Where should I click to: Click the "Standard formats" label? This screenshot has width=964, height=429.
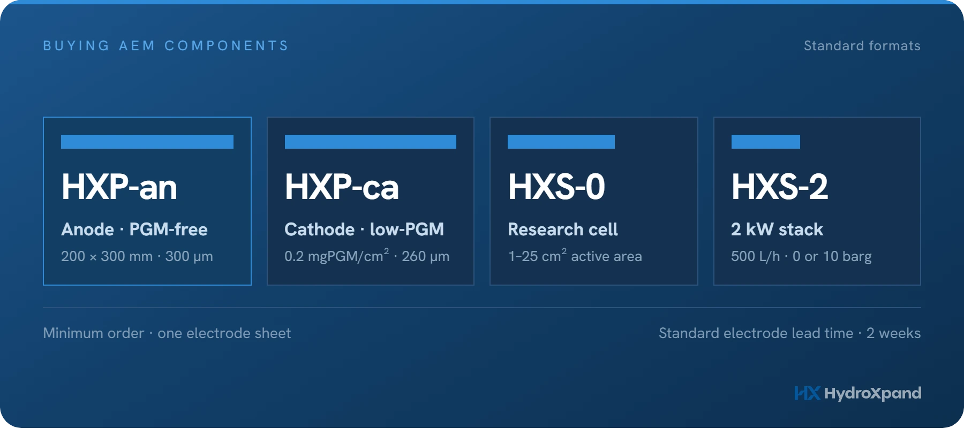click(x=862, y=46)
